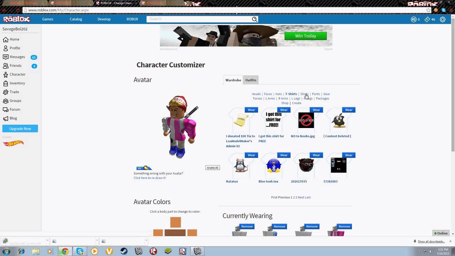Open the Windows Start menu
Image resolution: width=455 pixels, height=256 pixels.
[x=6, y=251]
